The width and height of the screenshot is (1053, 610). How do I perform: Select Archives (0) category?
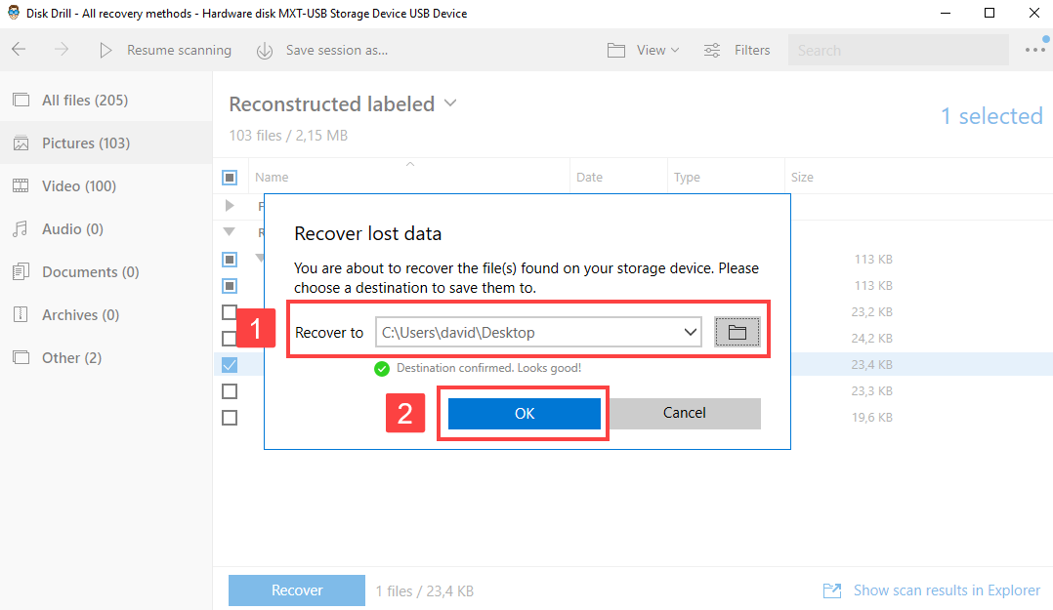pos(80,315)
